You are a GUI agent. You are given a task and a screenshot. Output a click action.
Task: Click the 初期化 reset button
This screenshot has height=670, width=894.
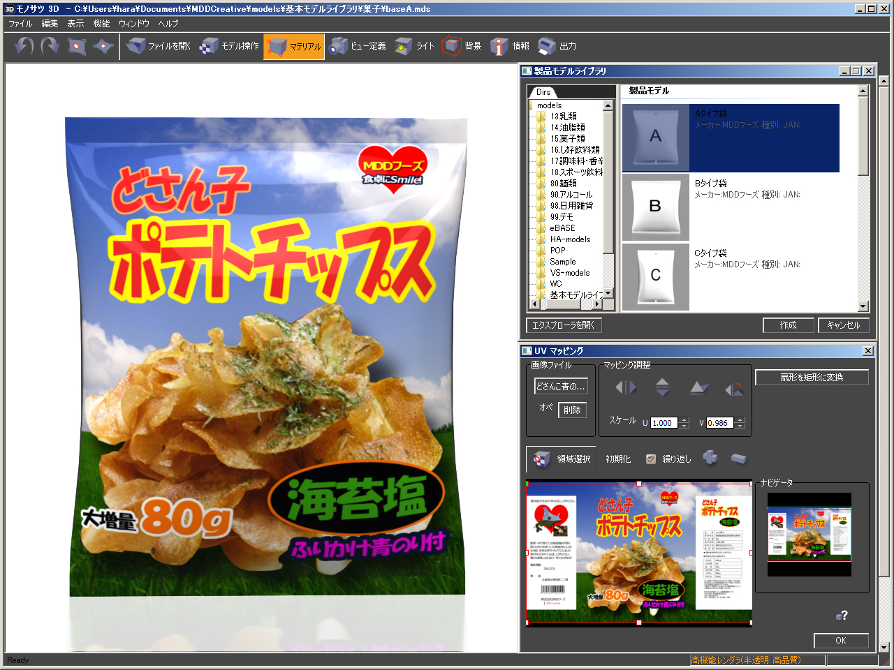pyautogui.click(x=618, y=459)
